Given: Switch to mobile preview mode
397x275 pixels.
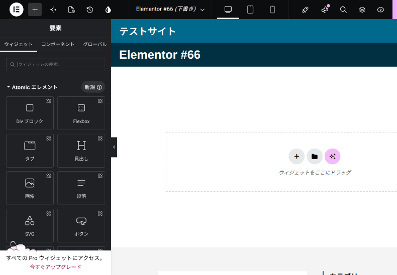Looking at the screenshot, I should click(x=272, y=10).
